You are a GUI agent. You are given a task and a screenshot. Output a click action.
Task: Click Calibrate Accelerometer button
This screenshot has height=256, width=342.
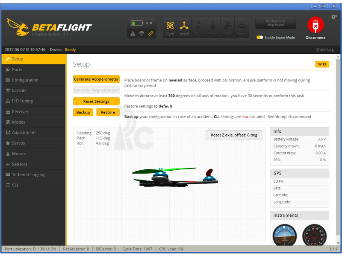point(96,79)
